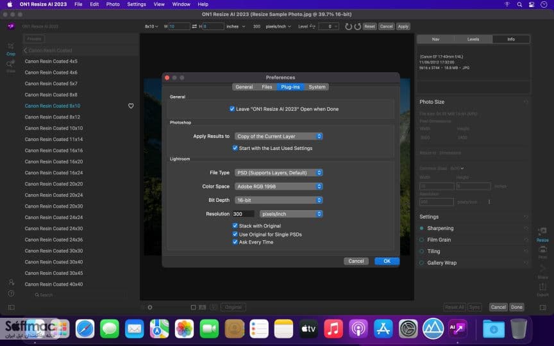Click Original button below preview
This screenshot has width=554, height=346.
point(233,307)
